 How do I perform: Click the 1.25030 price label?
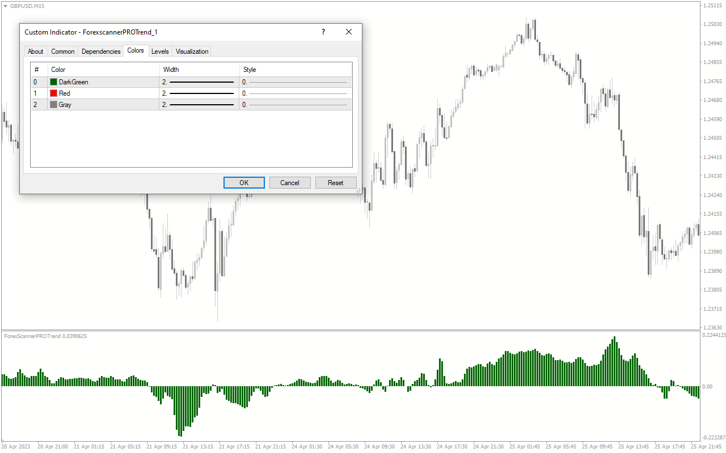pyautogui.click(x=712, y=24)
